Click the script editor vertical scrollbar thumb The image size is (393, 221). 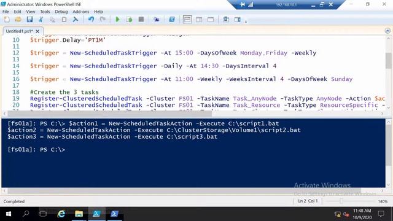[389, 60]
